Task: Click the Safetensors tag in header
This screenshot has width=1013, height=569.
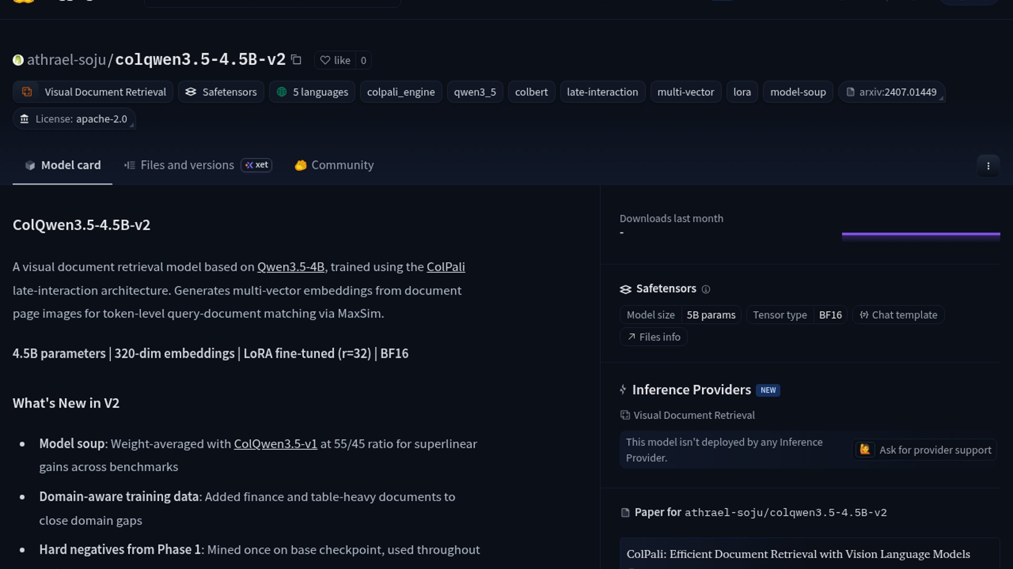Action: click(x=221, y=92)
